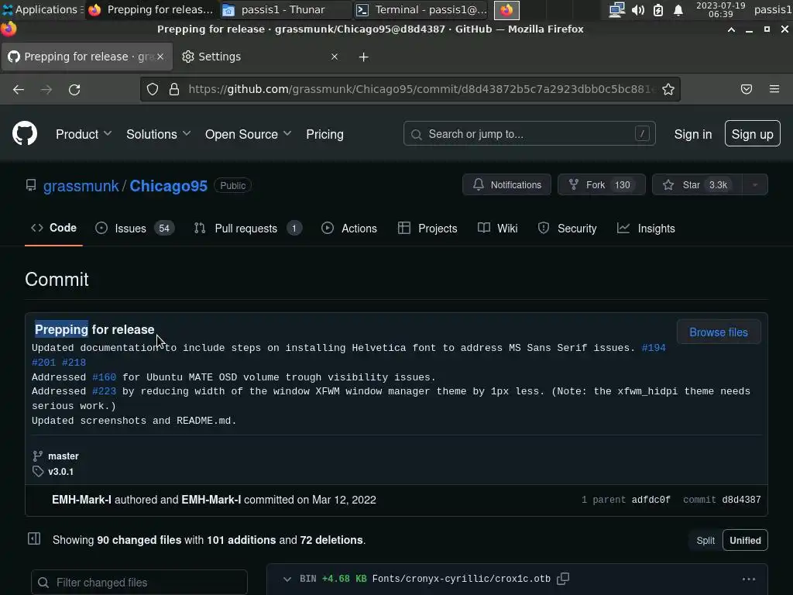Open the grassmunk owner link

pyautogui.click(x=81, y=186)
